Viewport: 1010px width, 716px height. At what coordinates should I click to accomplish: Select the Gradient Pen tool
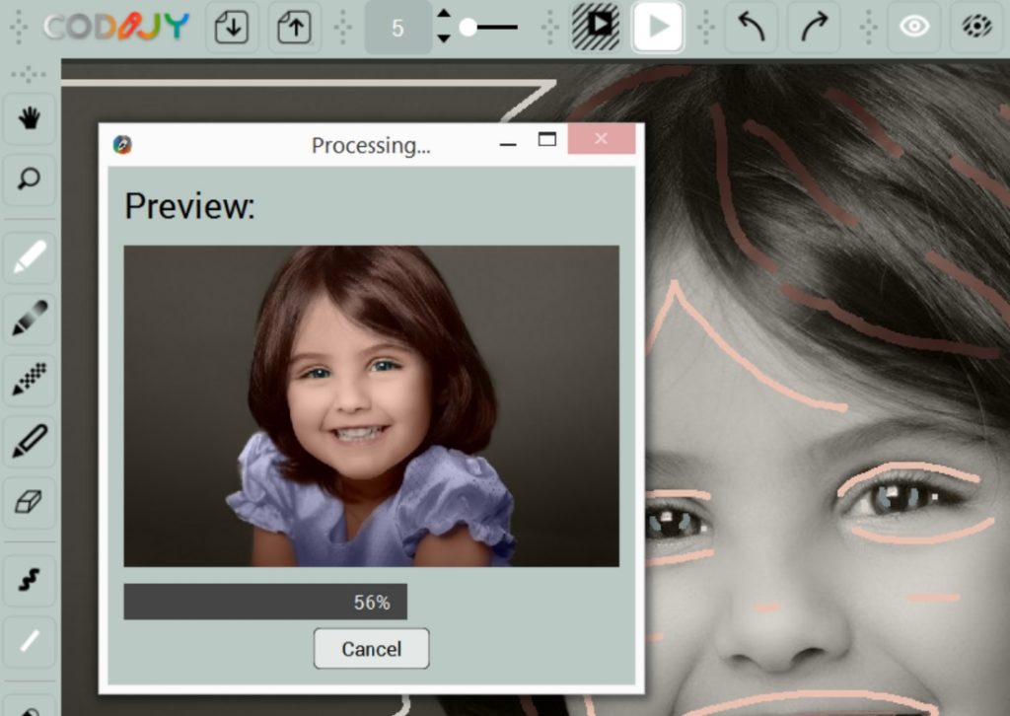29,318
